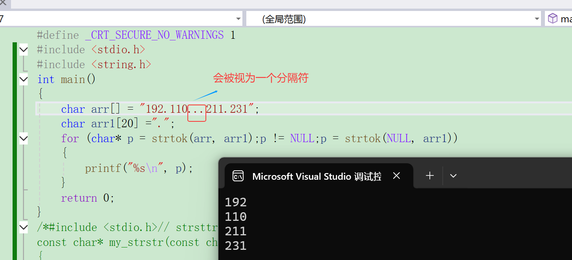The image size is (572, 260).
Task: Click the return 0; line
Action: click(x=88, y=198)
